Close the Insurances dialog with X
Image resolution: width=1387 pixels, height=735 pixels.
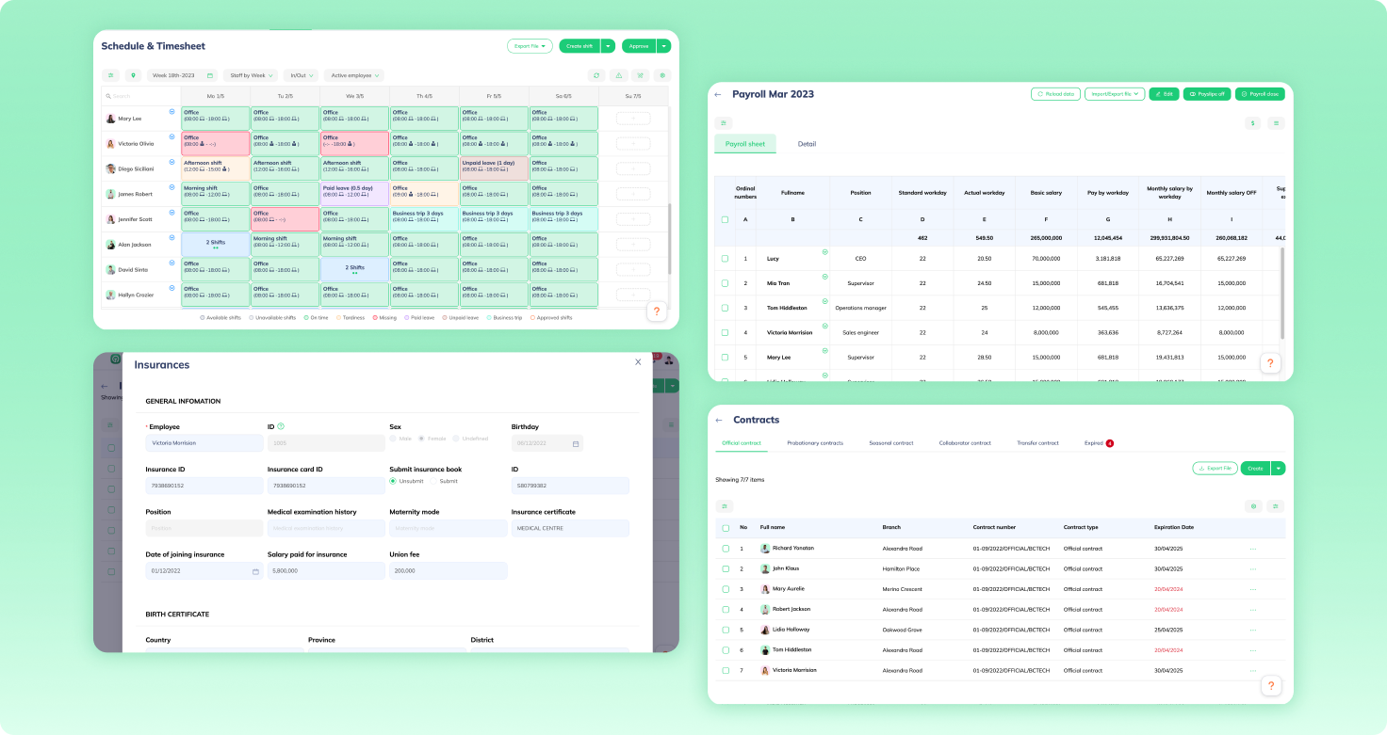pos(638,361)
